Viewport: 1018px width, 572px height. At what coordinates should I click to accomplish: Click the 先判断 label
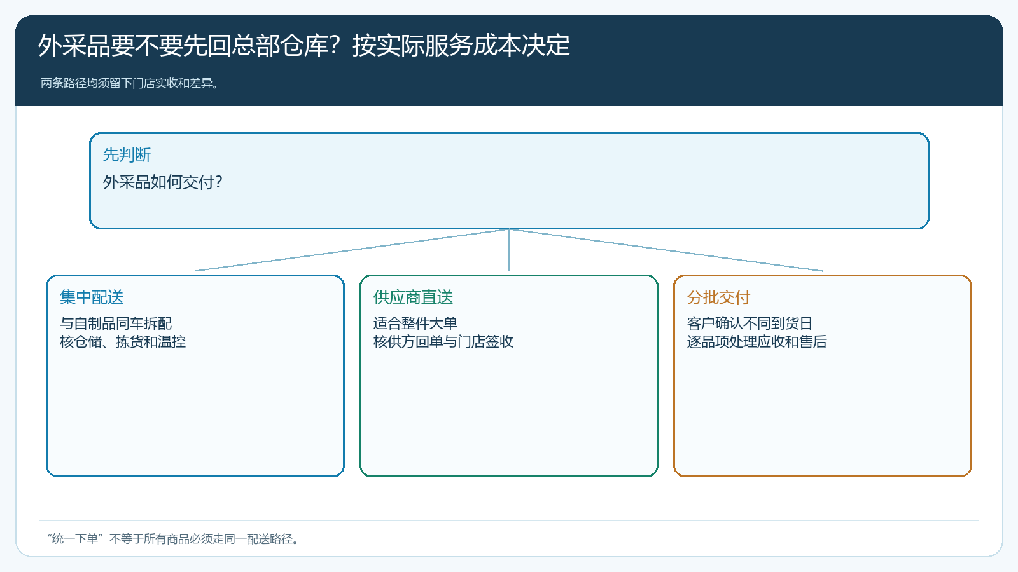point(127,155)
